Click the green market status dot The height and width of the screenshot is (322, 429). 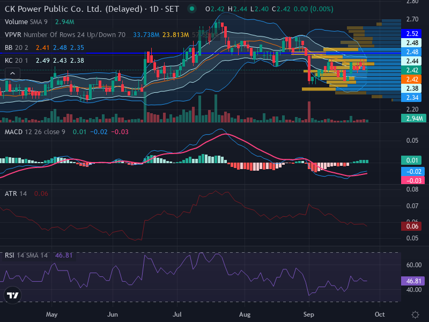click(192, 9)
